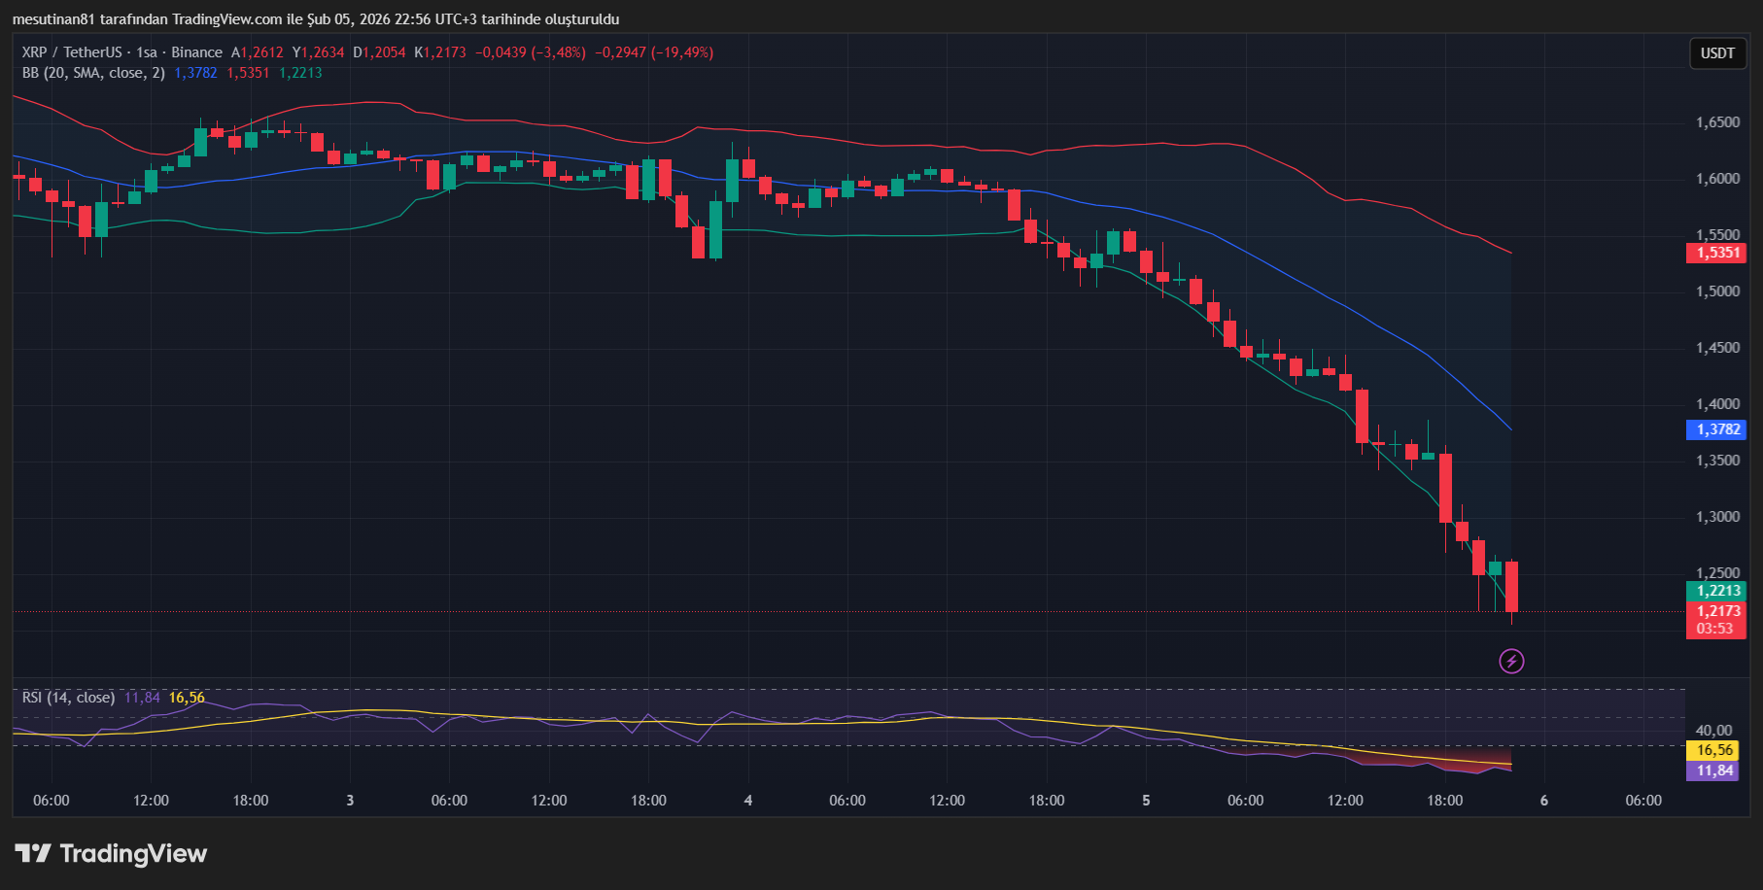
Task: Click the TradingView logo at bottom left
Action: [x=110, y=854]
